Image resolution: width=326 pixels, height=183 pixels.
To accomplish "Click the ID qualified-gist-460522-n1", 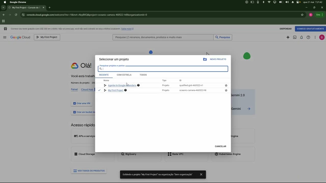I will (x=191, y=85).
